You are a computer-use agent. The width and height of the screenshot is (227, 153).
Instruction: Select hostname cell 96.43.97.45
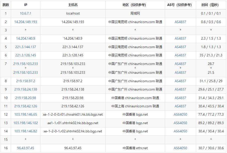tap(73, 148)
